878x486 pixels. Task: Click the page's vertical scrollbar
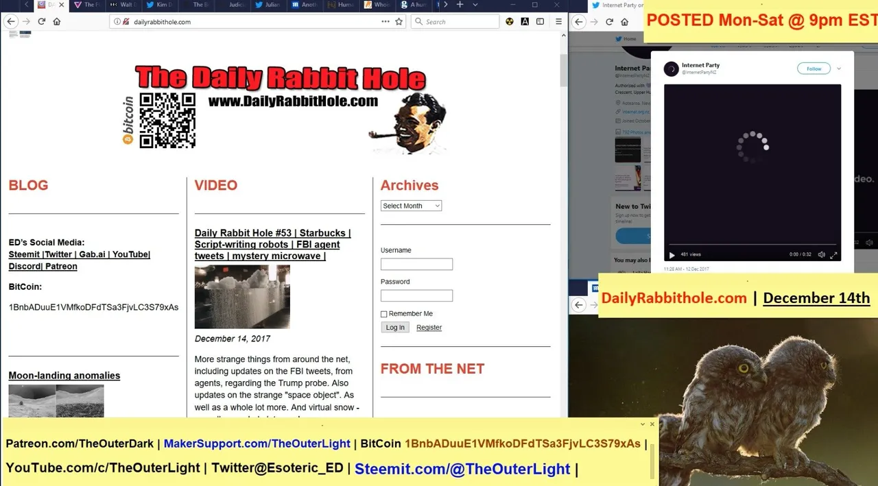click(x=564, y=71)
